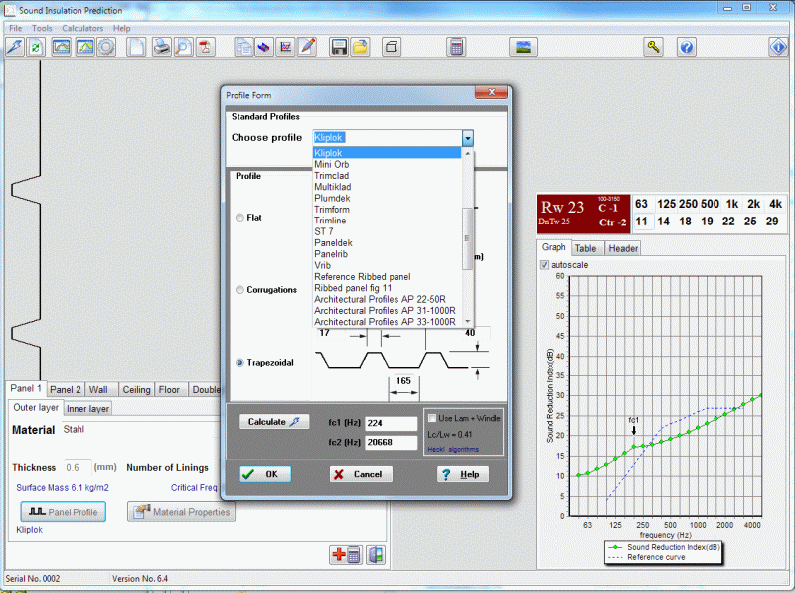Click the new blank document icon
Viewport: 795px width, 593px height.
click(136, 47)
